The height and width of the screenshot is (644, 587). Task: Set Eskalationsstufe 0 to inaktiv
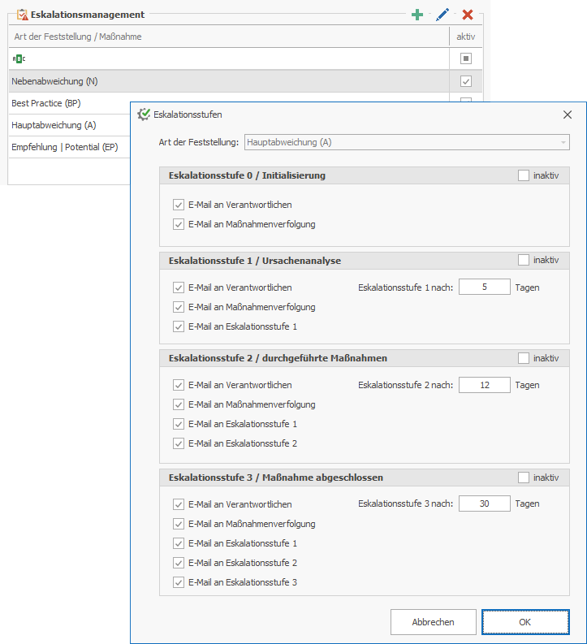click(524, 175)
